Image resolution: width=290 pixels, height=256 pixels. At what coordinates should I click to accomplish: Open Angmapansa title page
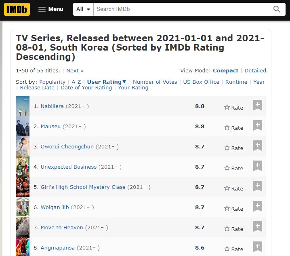[x=57, y=248]
